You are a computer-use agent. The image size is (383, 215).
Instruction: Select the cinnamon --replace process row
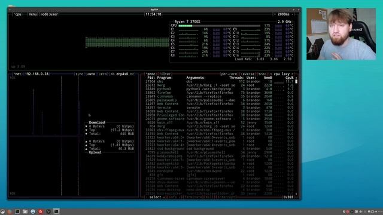click(x=220, y=97)
